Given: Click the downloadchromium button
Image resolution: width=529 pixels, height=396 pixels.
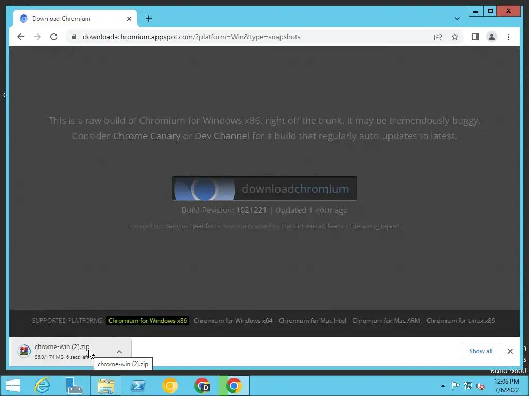Looking at the screenshot, I should pos(264,189).
